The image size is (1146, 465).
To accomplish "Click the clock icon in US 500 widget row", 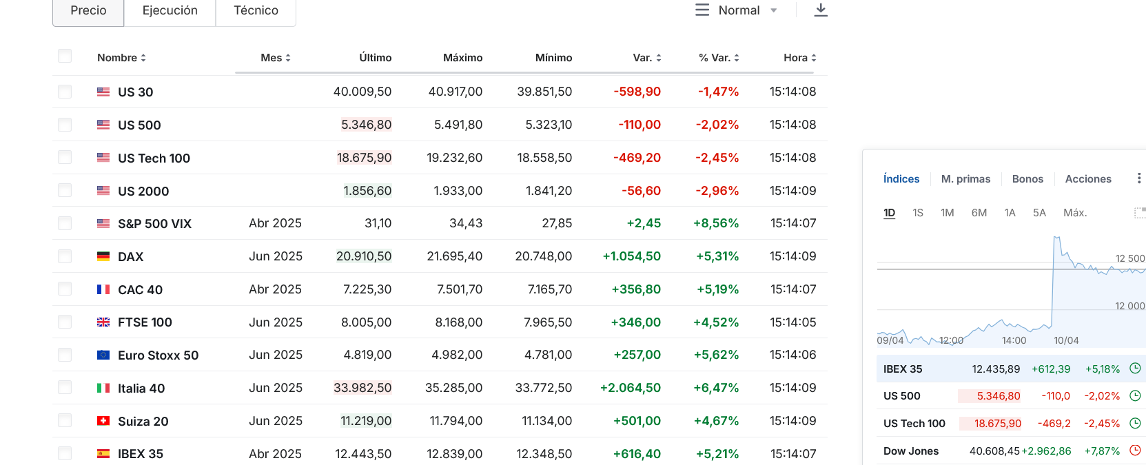I will [x=1135, y=395].
